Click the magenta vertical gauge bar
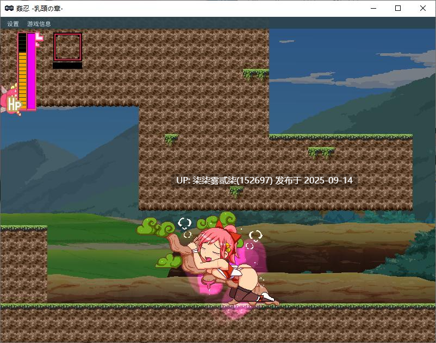 [31, 71]
